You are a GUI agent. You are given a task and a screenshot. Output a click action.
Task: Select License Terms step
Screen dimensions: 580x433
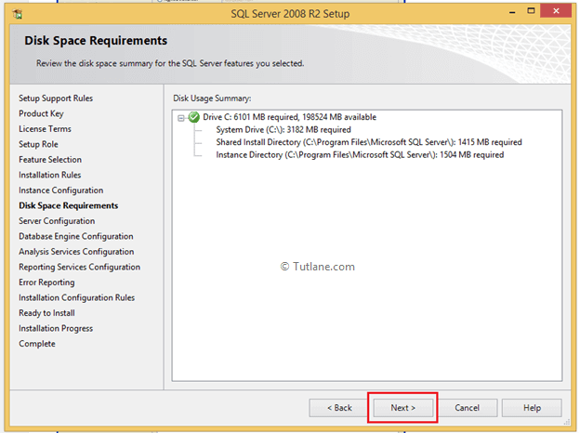pyautogui.click(x=46, y=129)
